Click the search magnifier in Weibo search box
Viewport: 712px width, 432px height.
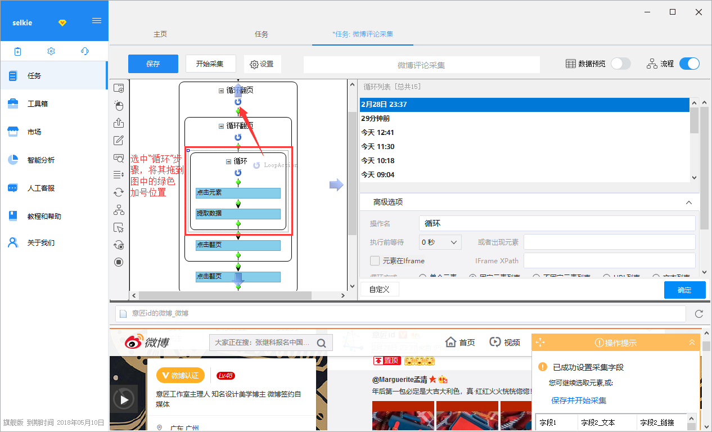click(322, 343)
